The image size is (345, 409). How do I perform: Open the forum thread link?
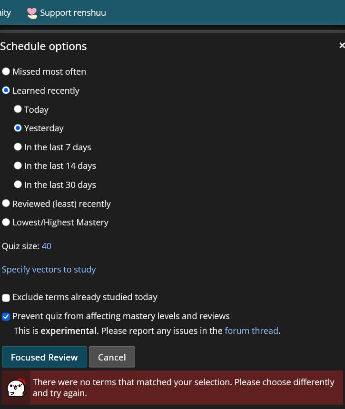(x=252, y=331)
